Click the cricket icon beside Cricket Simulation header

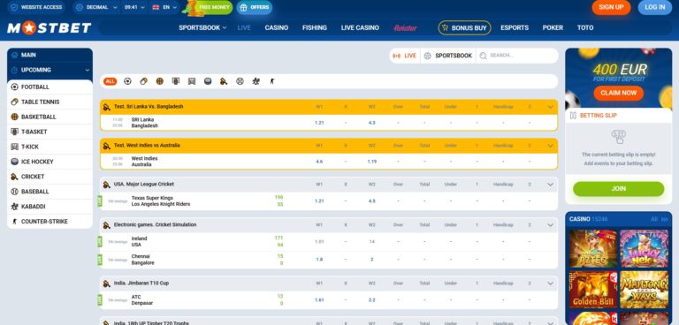click(x=106, y=225)
